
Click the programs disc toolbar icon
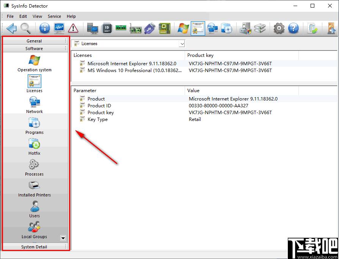click(x=227, y=28)
